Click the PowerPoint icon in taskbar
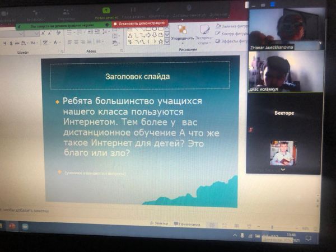The height and width of the screenshot is (252, 336). (x=11, y=226)
